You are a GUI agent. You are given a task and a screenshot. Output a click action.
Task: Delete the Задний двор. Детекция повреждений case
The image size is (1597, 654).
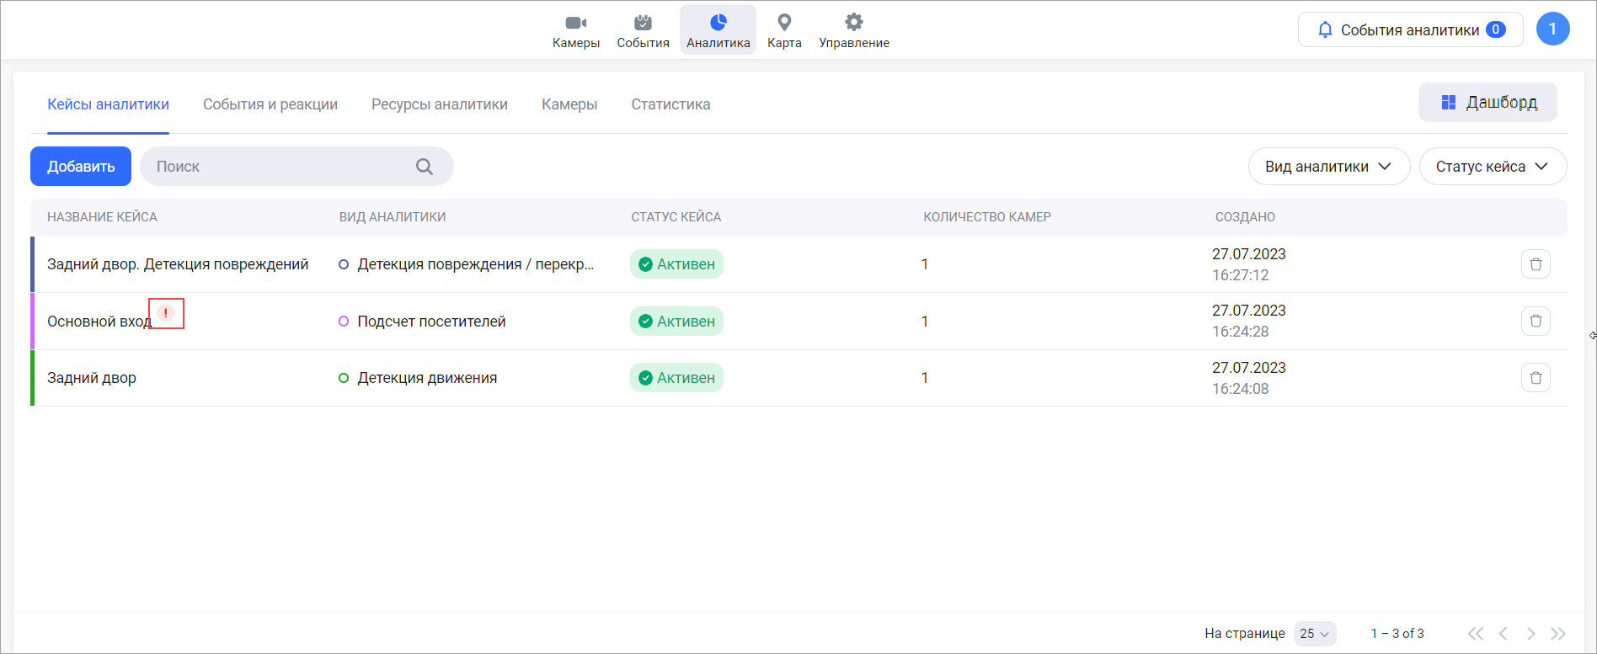1535,264
